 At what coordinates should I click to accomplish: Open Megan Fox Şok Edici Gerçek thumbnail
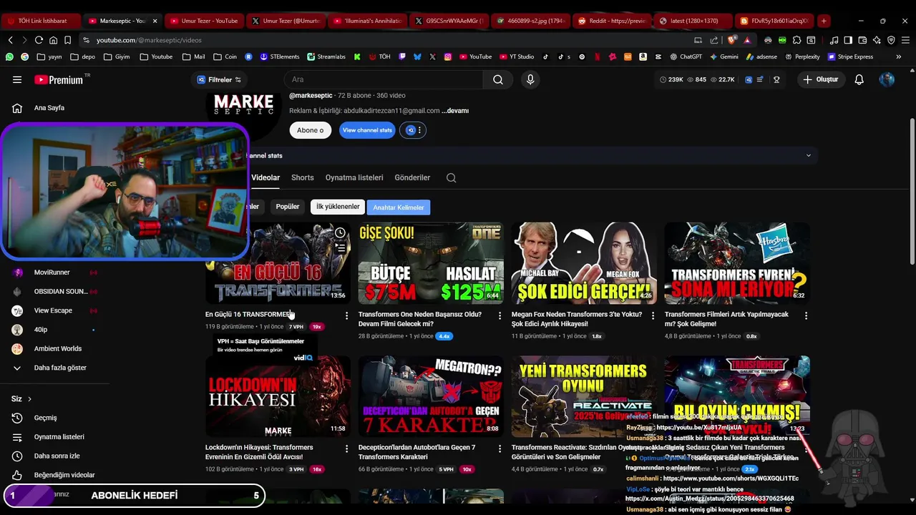(x=584, y=263)
